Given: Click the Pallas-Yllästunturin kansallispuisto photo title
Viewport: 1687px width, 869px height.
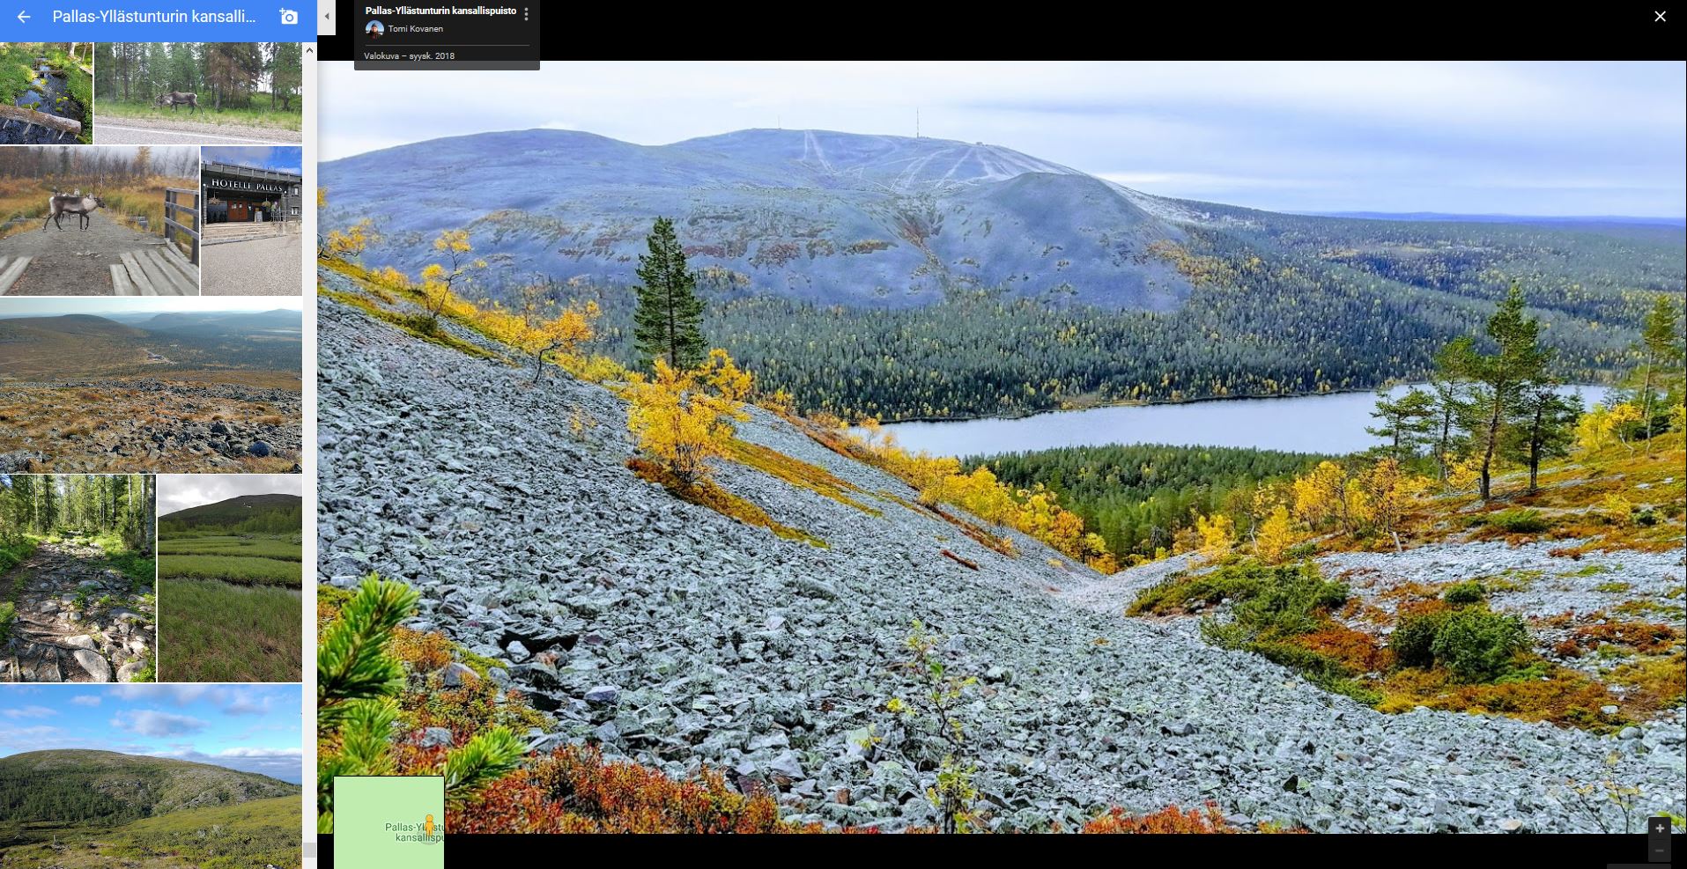Looking at the screenshot, I should [440, 11].
